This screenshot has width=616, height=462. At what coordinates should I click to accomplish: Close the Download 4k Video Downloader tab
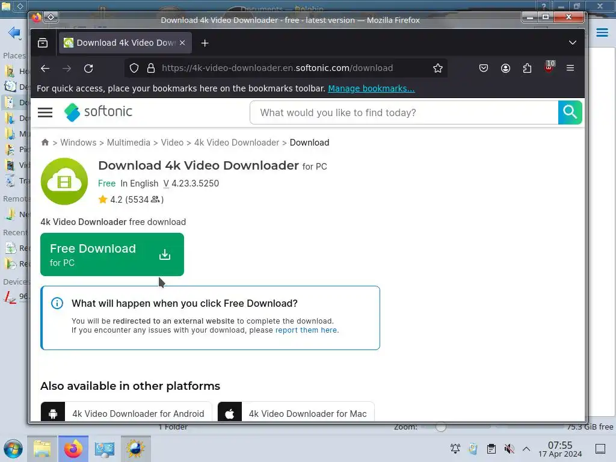[x=182, y=43]
